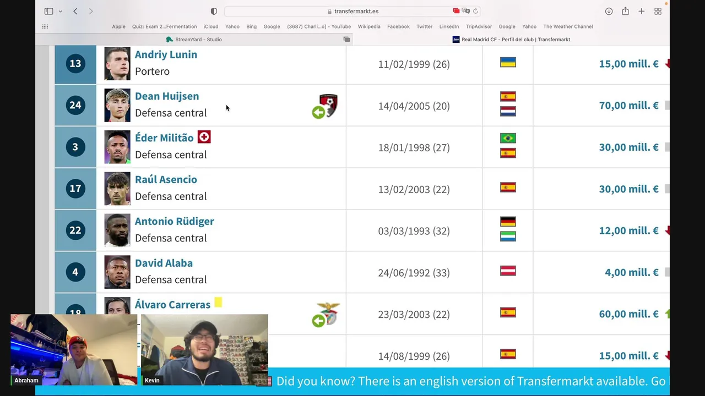Open the YouTube bookmark
The image size is (705, 396).
[319, 26]
